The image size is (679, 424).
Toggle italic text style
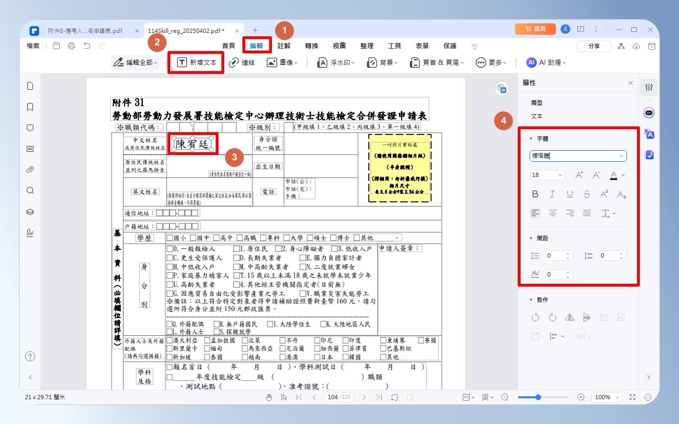tap(552, 194)
